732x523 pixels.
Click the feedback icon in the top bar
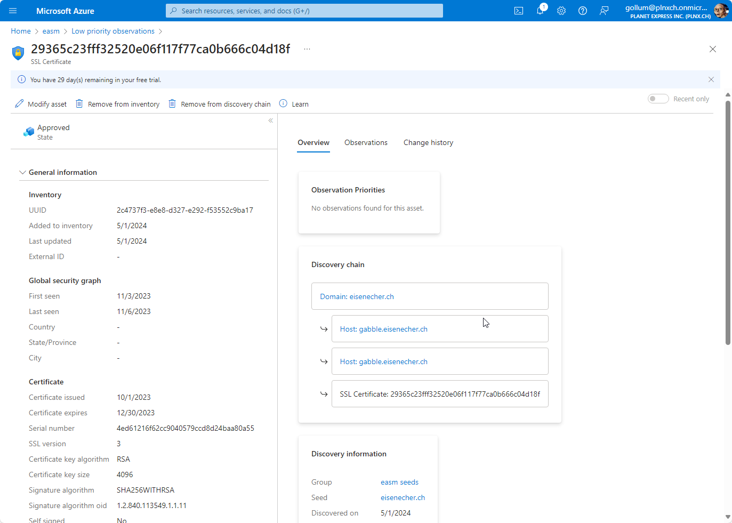604,11
